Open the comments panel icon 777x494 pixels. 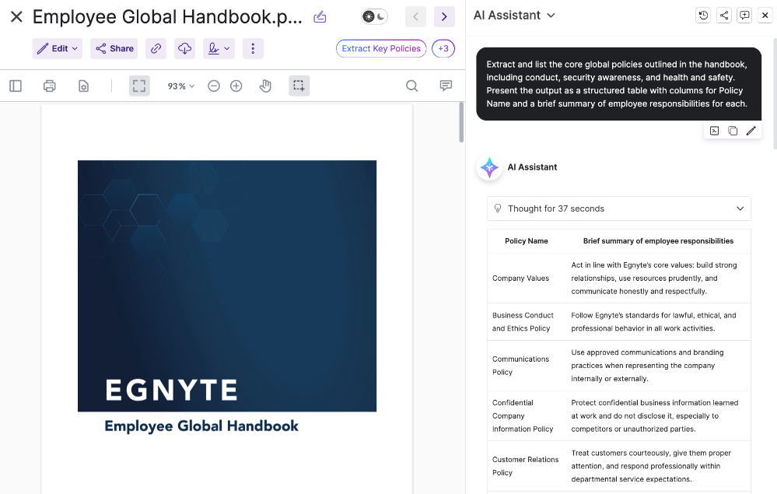tap(446, 86)
